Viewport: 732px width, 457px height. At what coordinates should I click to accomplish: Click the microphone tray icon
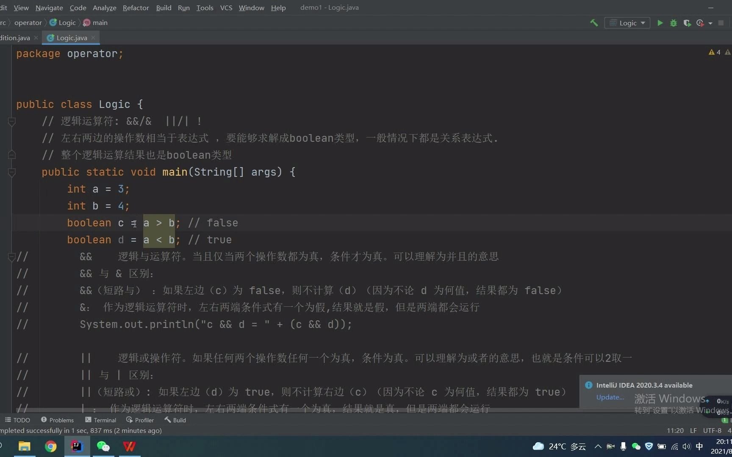(623, 446)
